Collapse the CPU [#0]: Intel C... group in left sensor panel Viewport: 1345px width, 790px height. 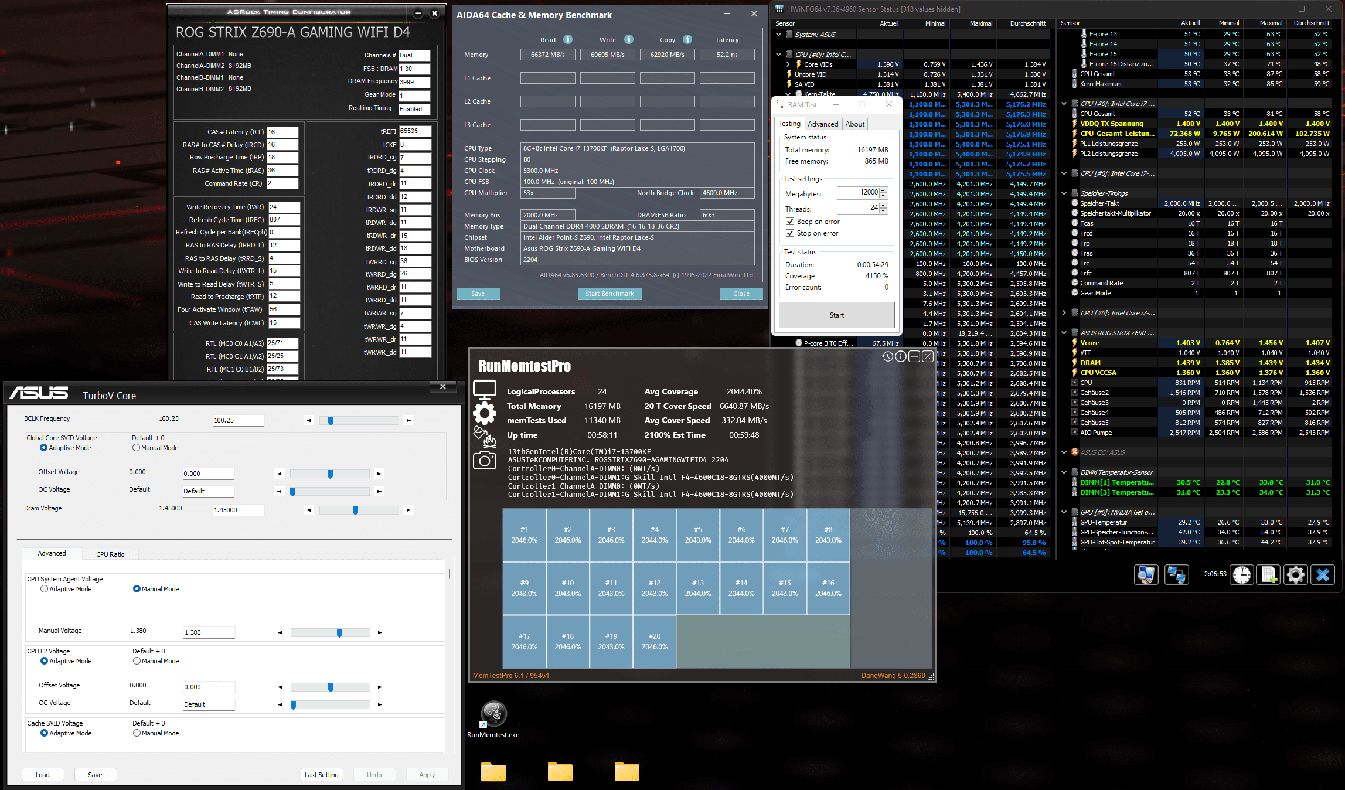(x=779, y=55)
